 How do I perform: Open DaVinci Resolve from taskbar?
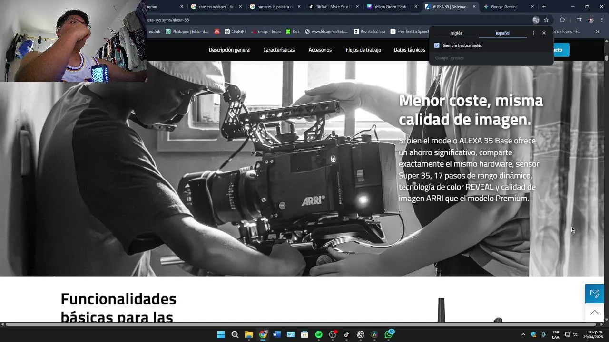pos(374,334)
